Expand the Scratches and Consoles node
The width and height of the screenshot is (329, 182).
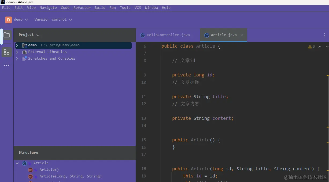[17, 59]
